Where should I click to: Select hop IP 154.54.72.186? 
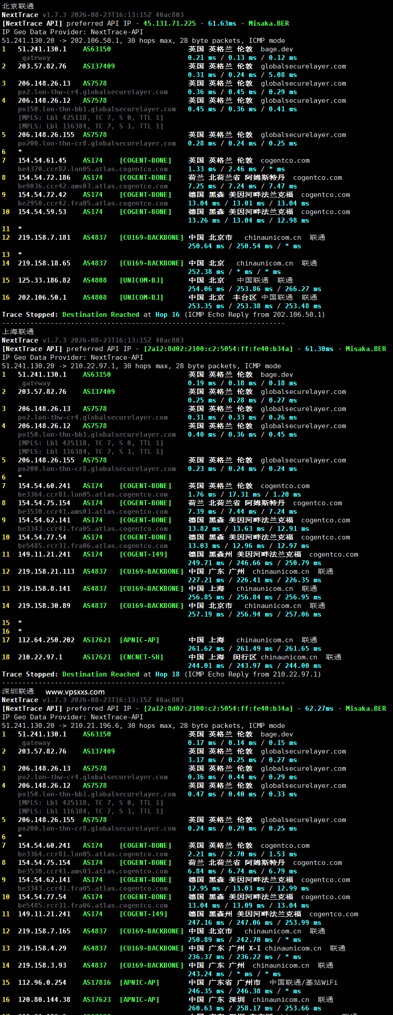coord(44,178)
